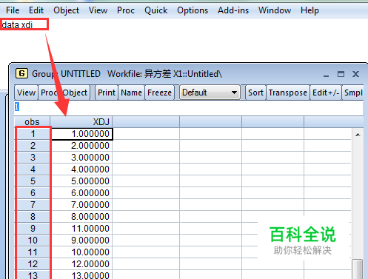This screenshot has width=368, height=279.
Task: Select cell with value 3.000000
Action: click(x=81, y=158)
